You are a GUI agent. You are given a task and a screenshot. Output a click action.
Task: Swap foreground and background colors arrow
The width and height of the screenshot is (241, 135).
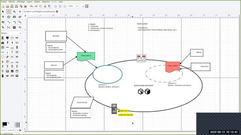(8, 123)
